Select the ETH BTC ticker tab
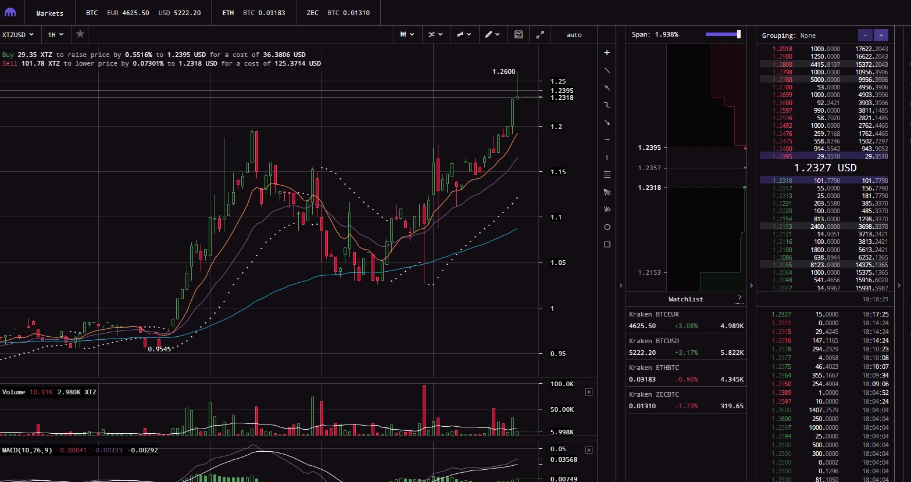The height and width of the screenshot is (482, 911). (253, 13)
